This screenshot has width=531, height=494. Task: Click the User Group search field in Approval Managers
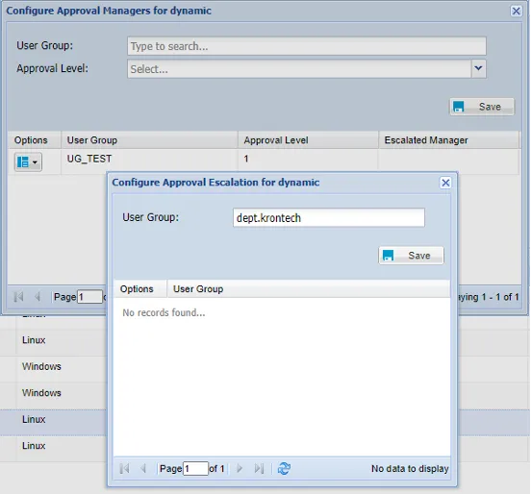click(307, 46)
